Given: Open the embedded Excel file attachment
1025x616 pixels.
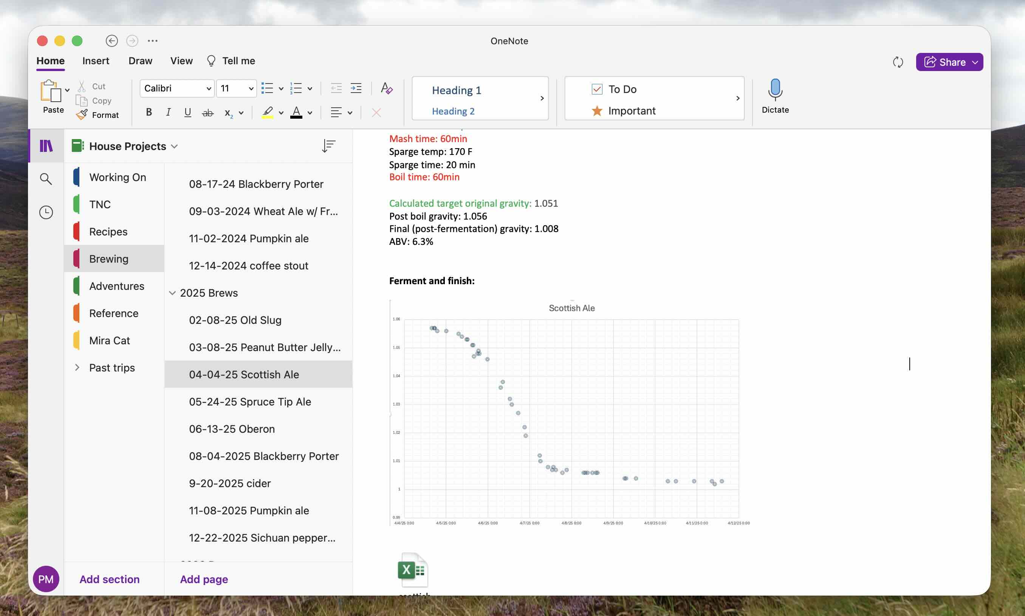Looking at the screenshot, I should point(413,570).
